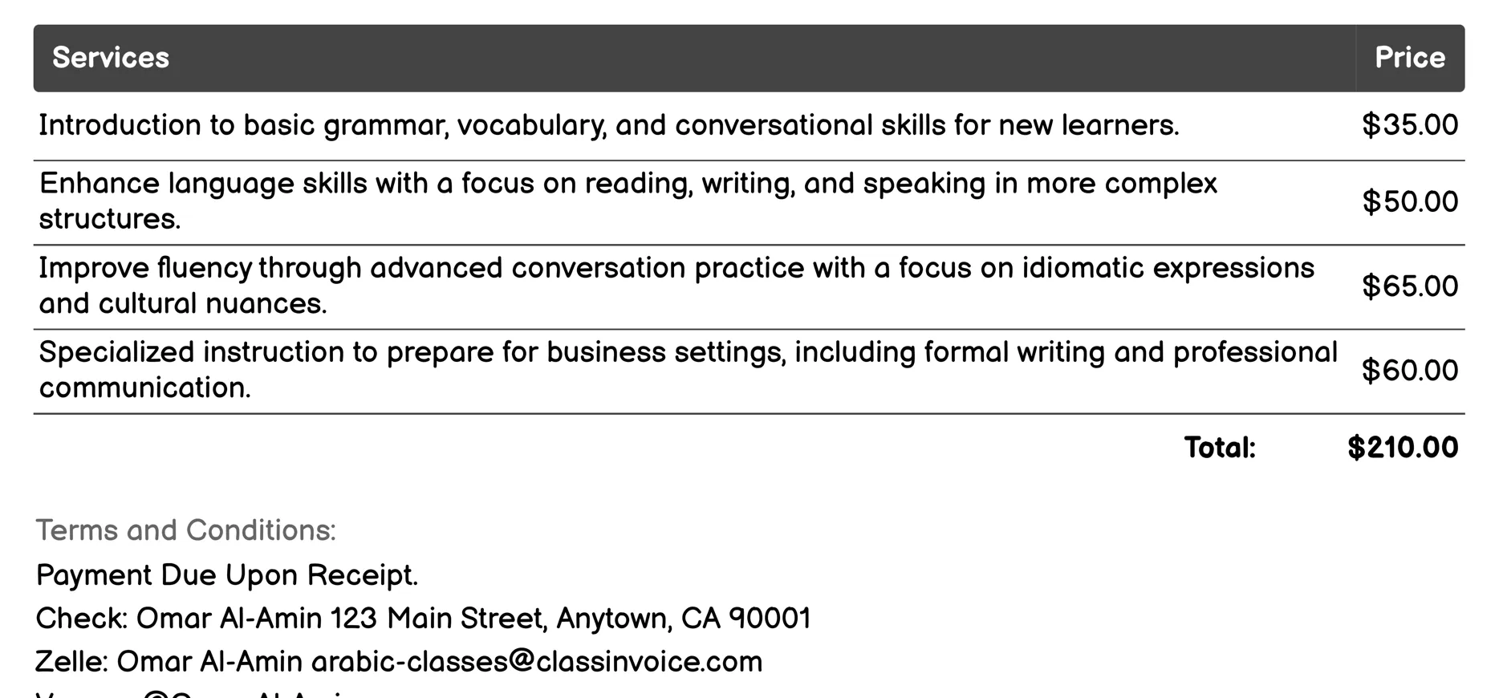The width and height of the screenshot is (1499, 698).
Task: Select the basic grammar introduction service description
Action: 608,125
